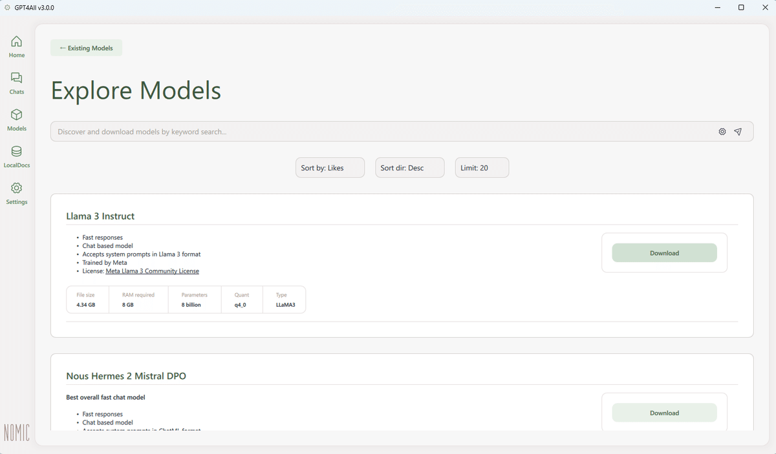This screenshot has width=776, height=454.
Task: Go back to Existing Models
Action: point(87,48)
